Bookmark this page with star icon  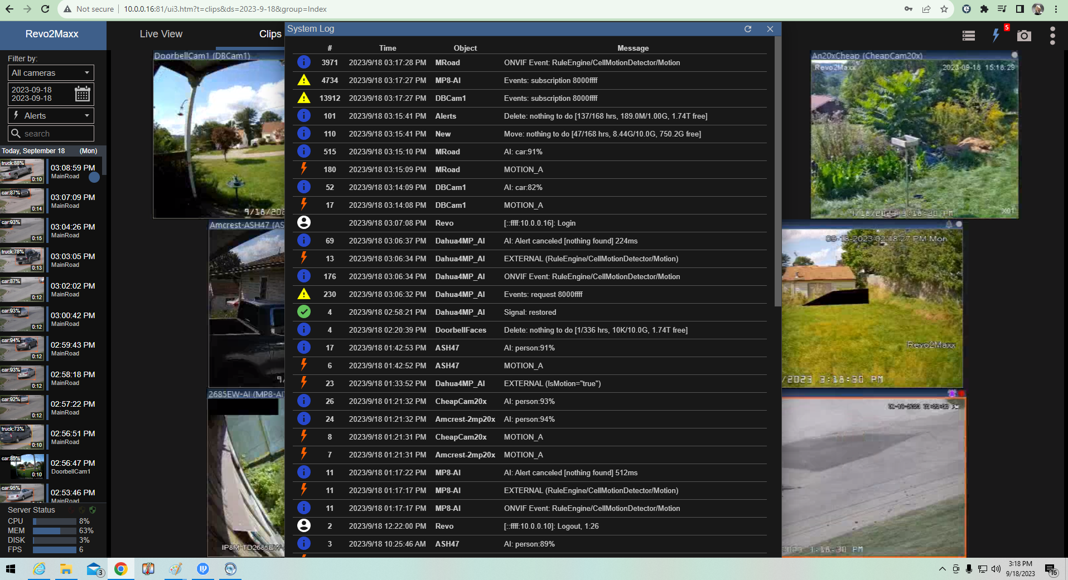point(944,9)
